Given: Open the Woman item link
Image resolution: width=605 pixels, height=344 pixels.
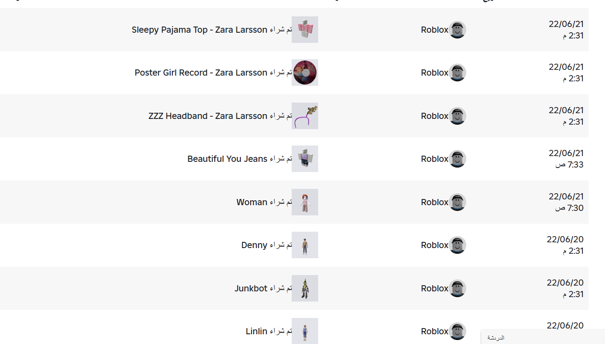Looking at the screenshot, I should point(252,203).
